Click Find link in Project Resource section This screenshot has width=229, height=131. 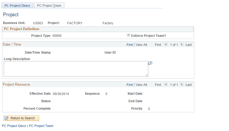(x=130, y=85)
